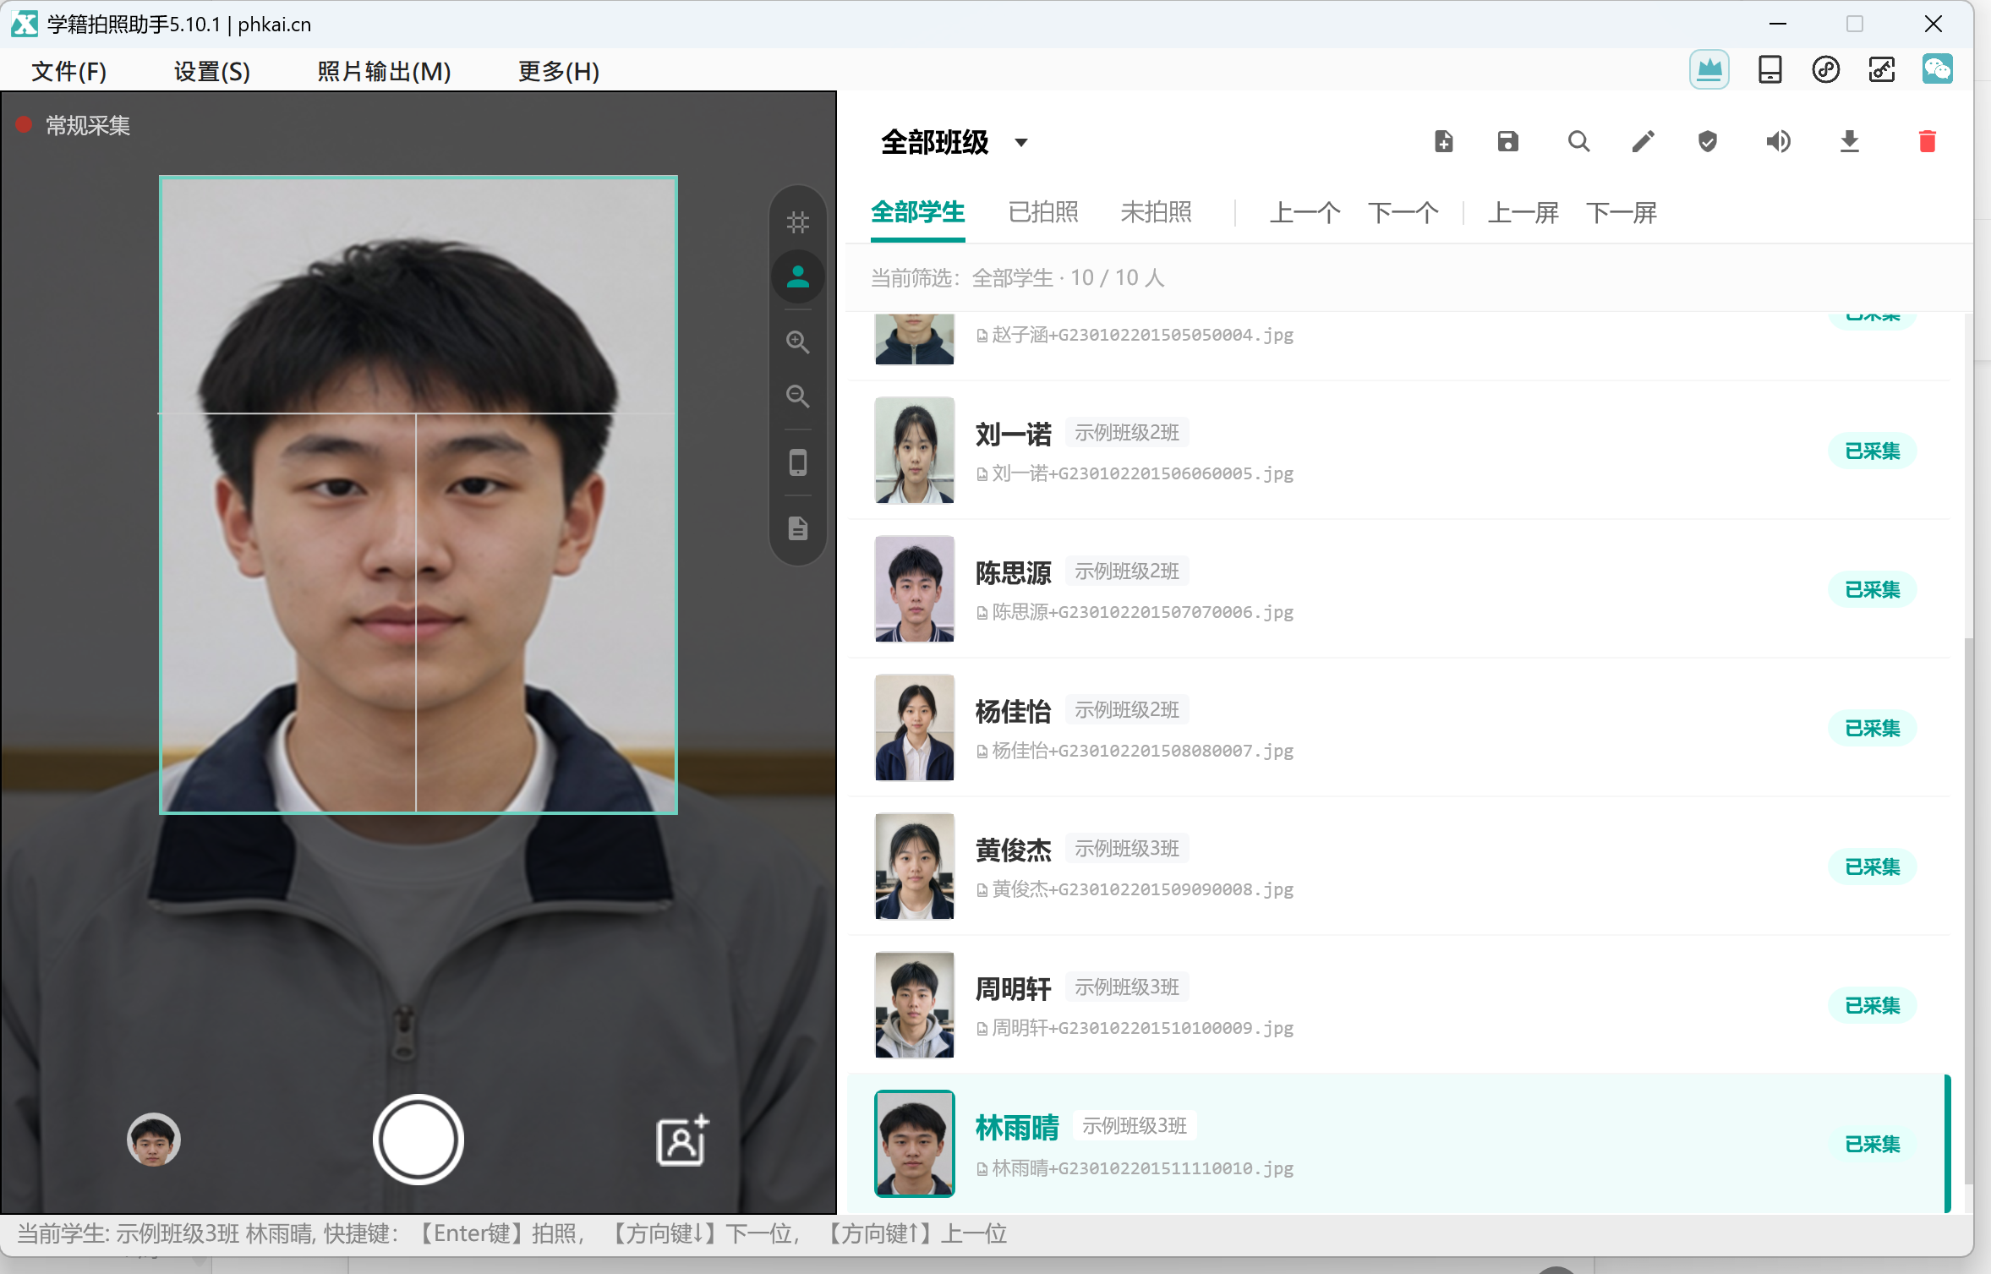Switch to the 未拍照 tab
This screenshot has width=1991, height=1274.
pyautogui.click(x=1156, y=212)
